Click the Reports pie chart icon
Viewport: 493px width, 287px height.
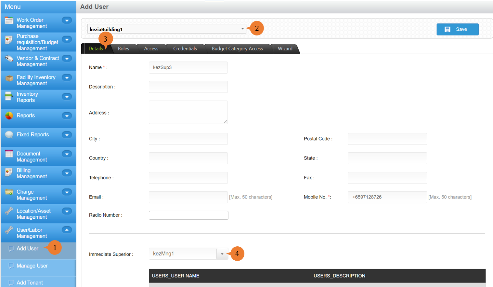[x=9, y=116]
